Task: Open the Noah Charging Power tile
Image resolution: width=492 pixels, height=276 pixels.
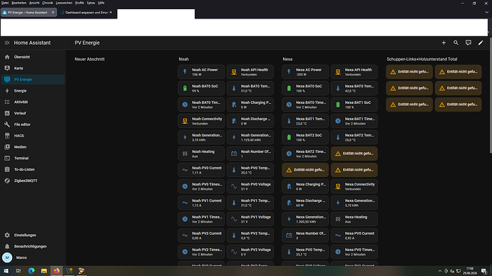Action: 250,105
